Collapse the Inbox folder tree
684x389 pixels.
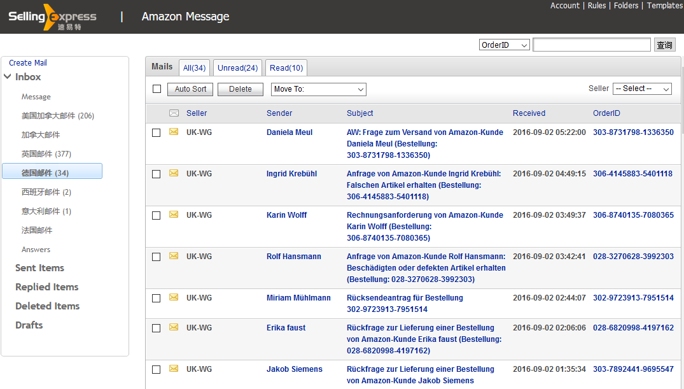tap(8, 77)
